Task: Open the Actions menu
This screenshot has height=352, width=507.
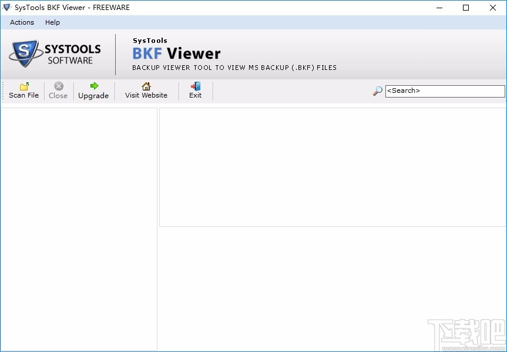Action: (21, 22)
